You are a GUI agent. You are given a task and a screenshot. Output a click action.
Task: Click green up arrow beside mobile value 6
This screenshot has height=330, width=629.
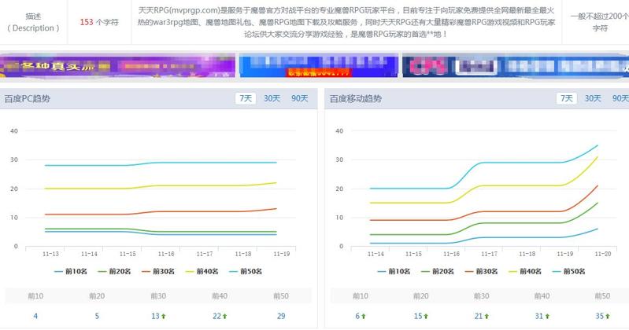(x=364, y=317)
